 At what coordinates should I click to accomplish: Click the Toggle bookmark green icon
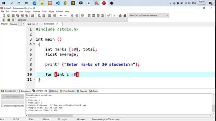point(8,20)
